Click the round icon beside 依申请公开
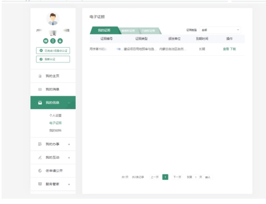This screenshot has height=204, width=266. [40, 171]
